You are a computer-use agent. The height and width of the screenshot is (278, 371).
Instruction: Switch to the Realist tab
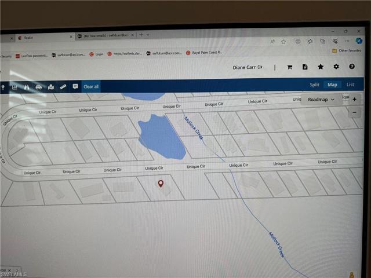tap(45, 37)
